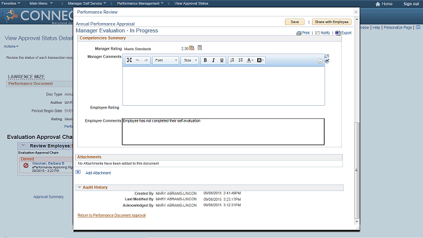Open Help link in background page
The image size is (423, 238).
(x=376, y=28)
